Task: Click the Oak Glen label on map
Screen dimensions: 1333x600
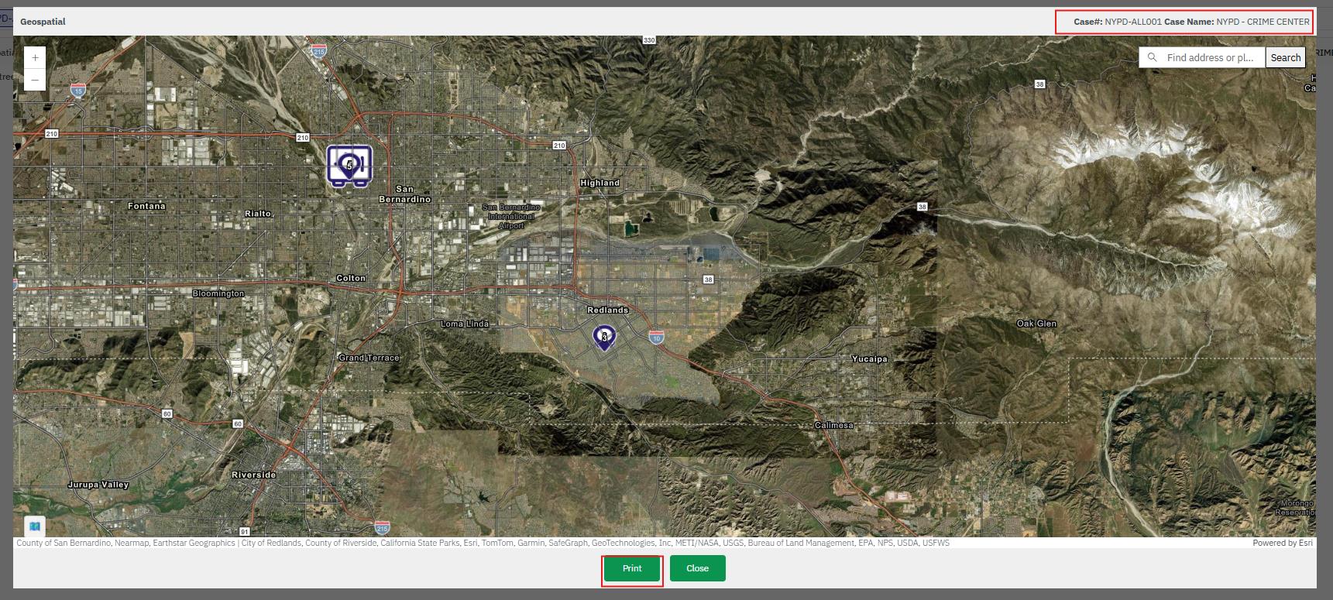Action: (1036, 324)
